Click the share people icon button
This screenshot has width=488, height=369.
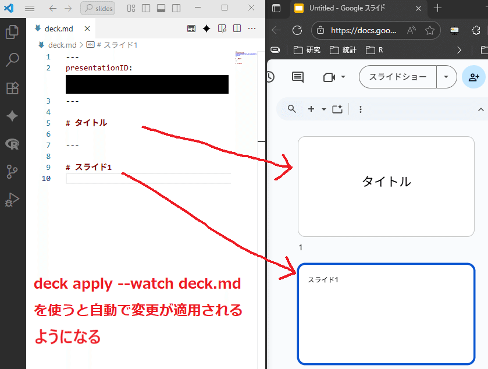473,77
